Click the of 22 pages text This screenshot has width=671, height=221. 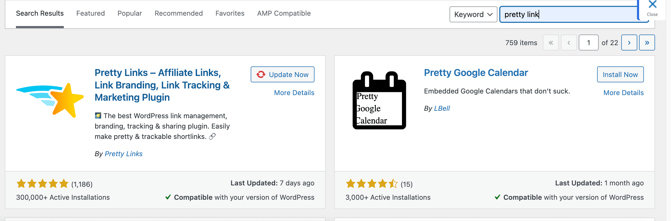(x=610, y=43)
